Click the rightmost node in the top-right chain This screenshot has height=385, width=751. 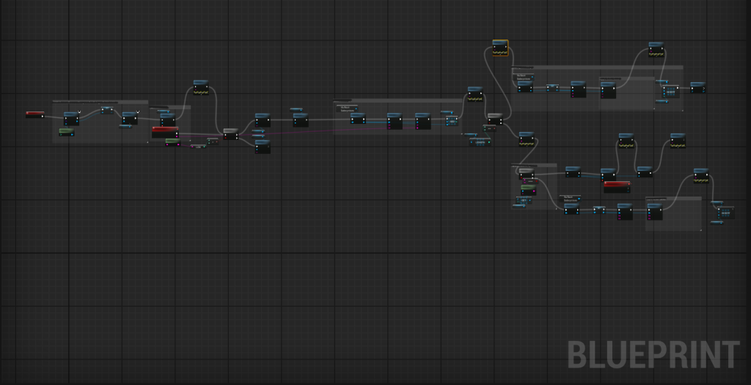pyautogui.click(x=697, y=87)
